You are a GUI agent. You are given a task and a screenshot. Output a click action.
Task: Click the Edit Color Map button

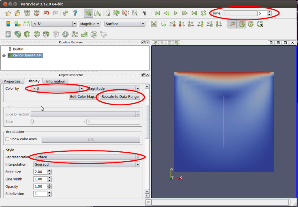[x=83, y=97]
